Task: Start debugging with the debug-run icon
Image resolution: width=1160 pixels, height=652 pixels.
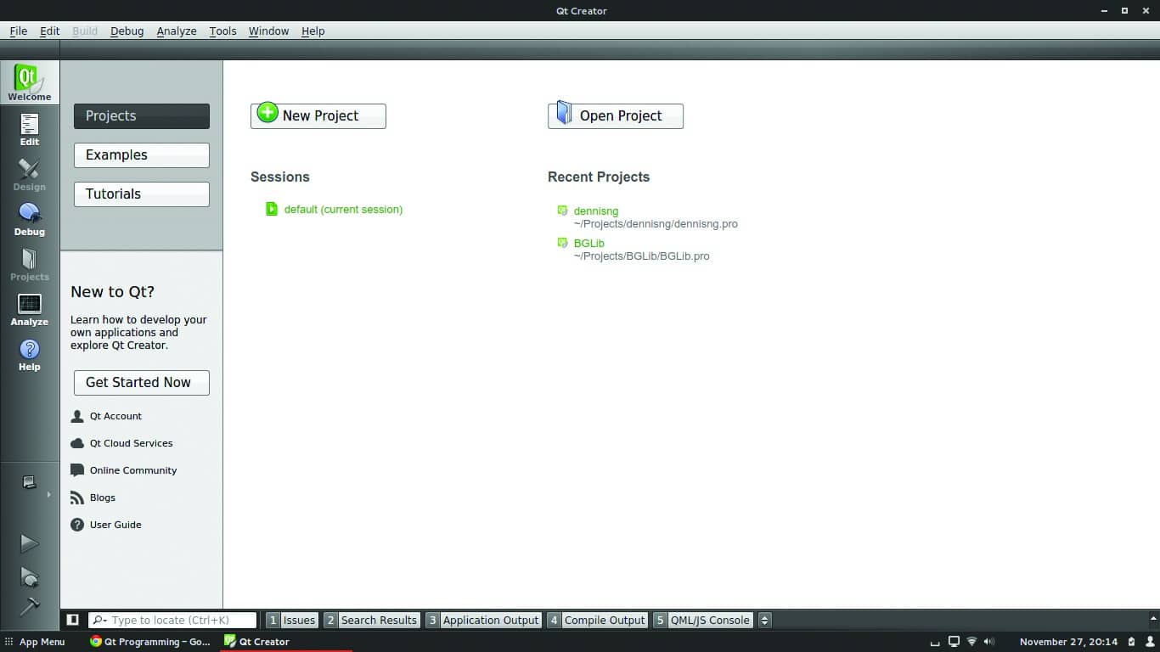Action: (x=30, y=577)
